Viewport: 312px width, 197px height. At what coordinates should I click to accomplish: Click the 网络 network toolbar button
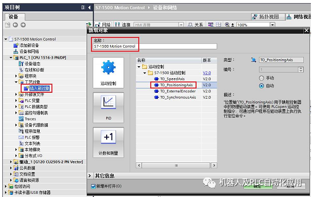pos(103,25)
